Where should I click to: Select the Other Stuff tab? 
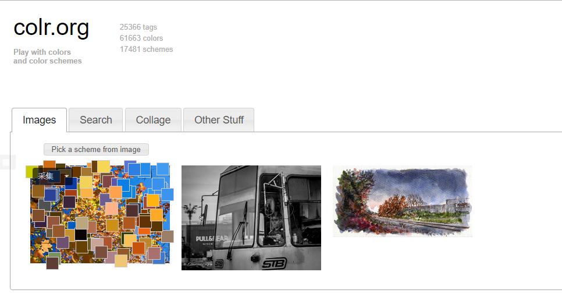pyautogui.click(x=219, y=120)
